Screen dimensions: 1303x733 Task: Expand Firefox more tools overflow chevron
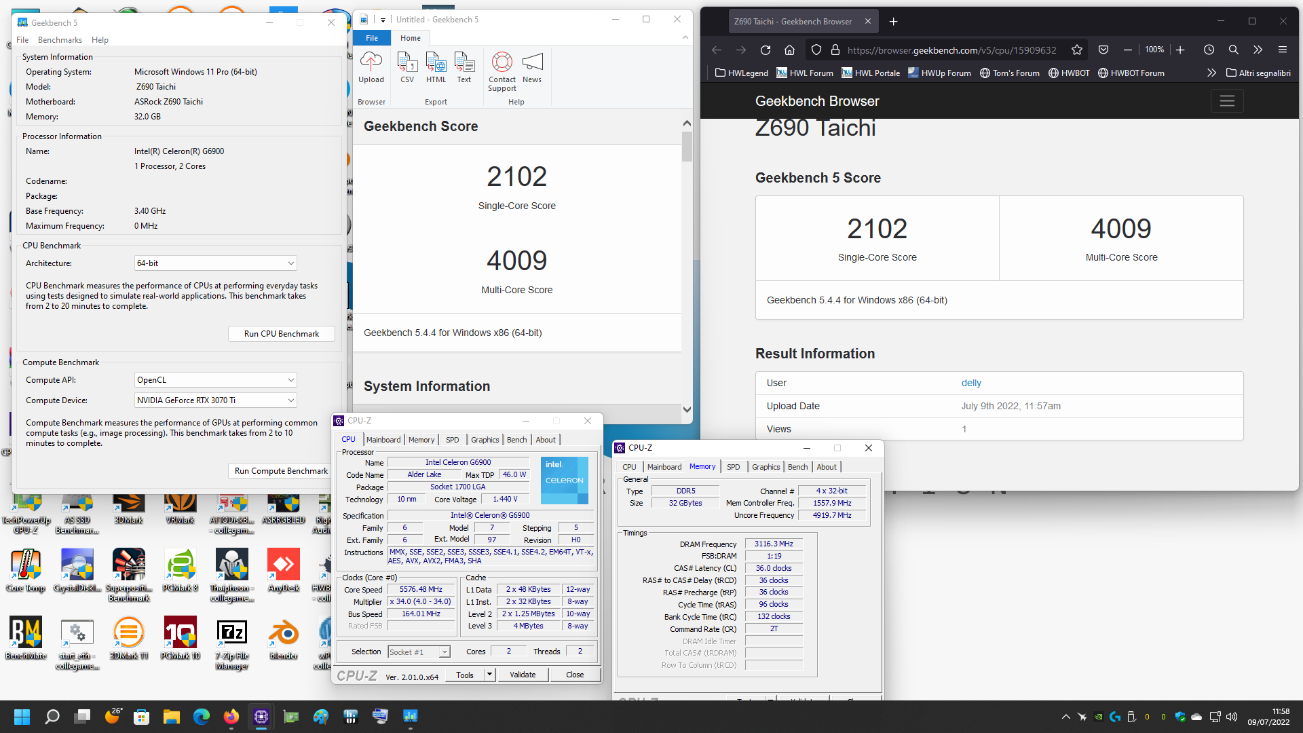(x=1258, y=50)
